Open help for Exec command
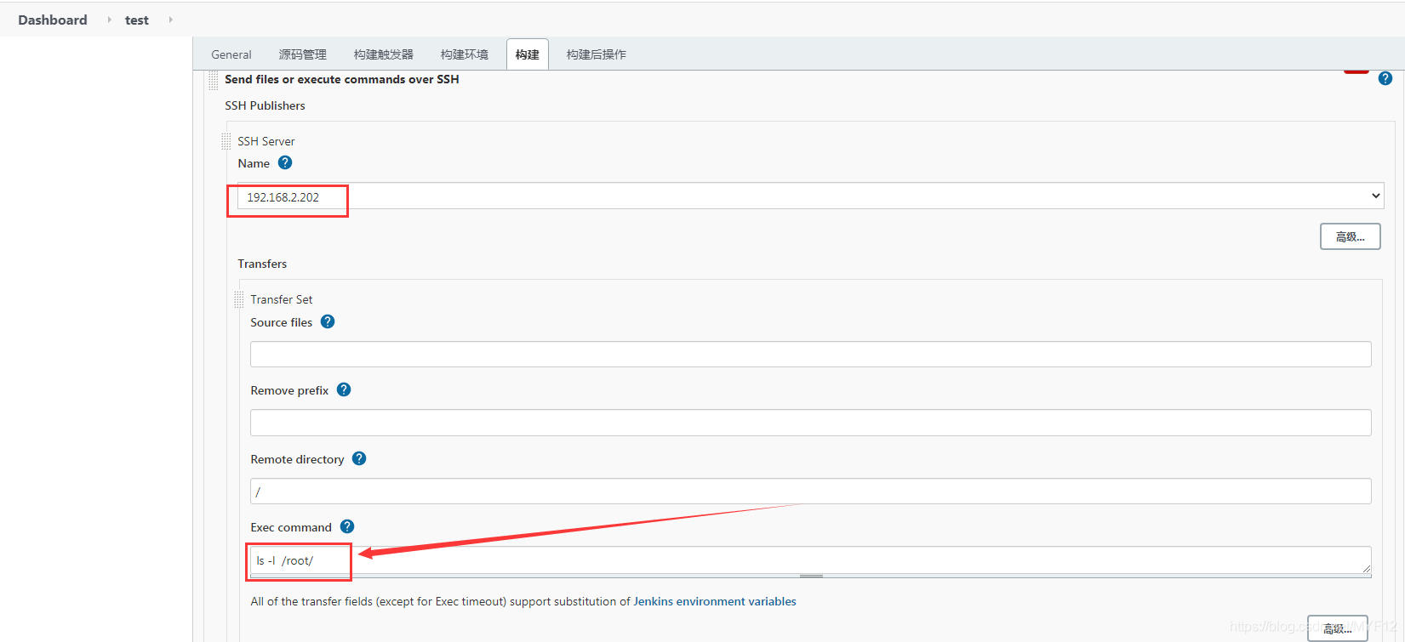Image resolution: width=1405 pixels, height=642 pixels. pyautogui.click(x=347, y=526)
